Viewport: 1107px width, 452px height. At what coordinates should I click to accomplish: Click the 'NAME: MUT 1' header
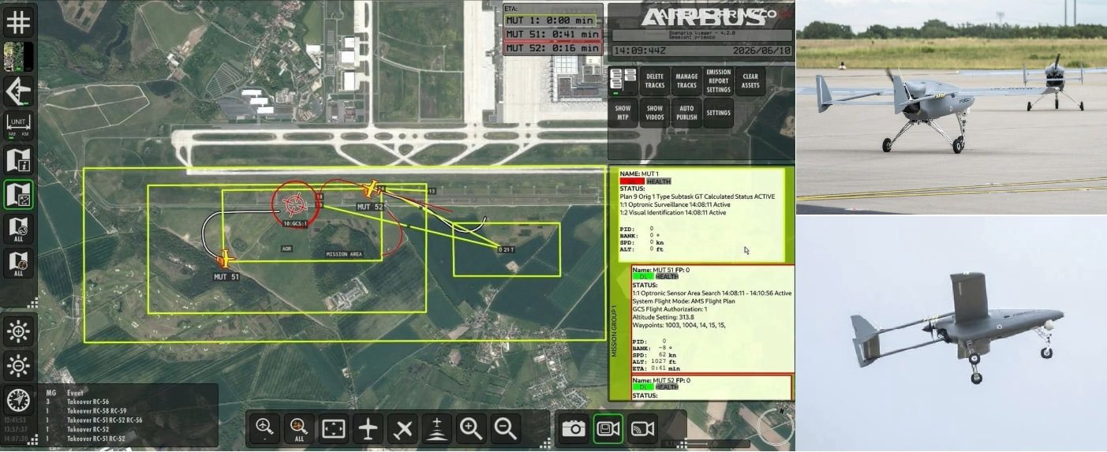click(x=639, y=174)
